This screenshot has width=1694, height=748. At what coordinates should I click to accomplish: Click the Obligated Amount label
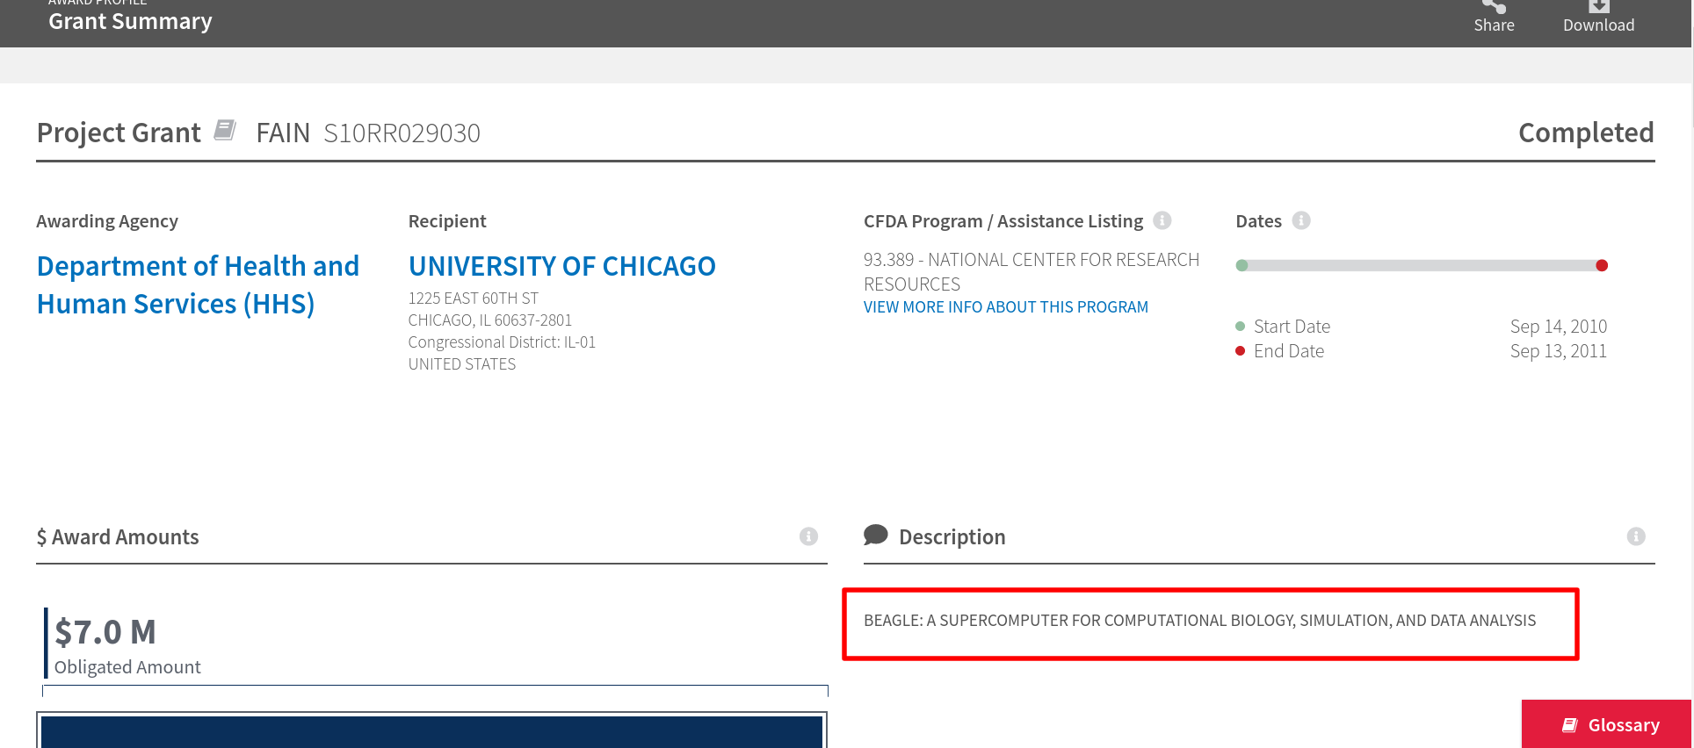click(127, 667)
